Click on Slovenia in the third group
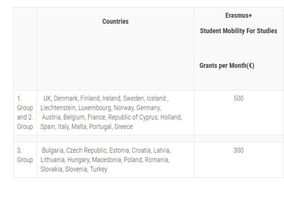The width and height of the screenshot is (284, 214). [x=76, y=169]
